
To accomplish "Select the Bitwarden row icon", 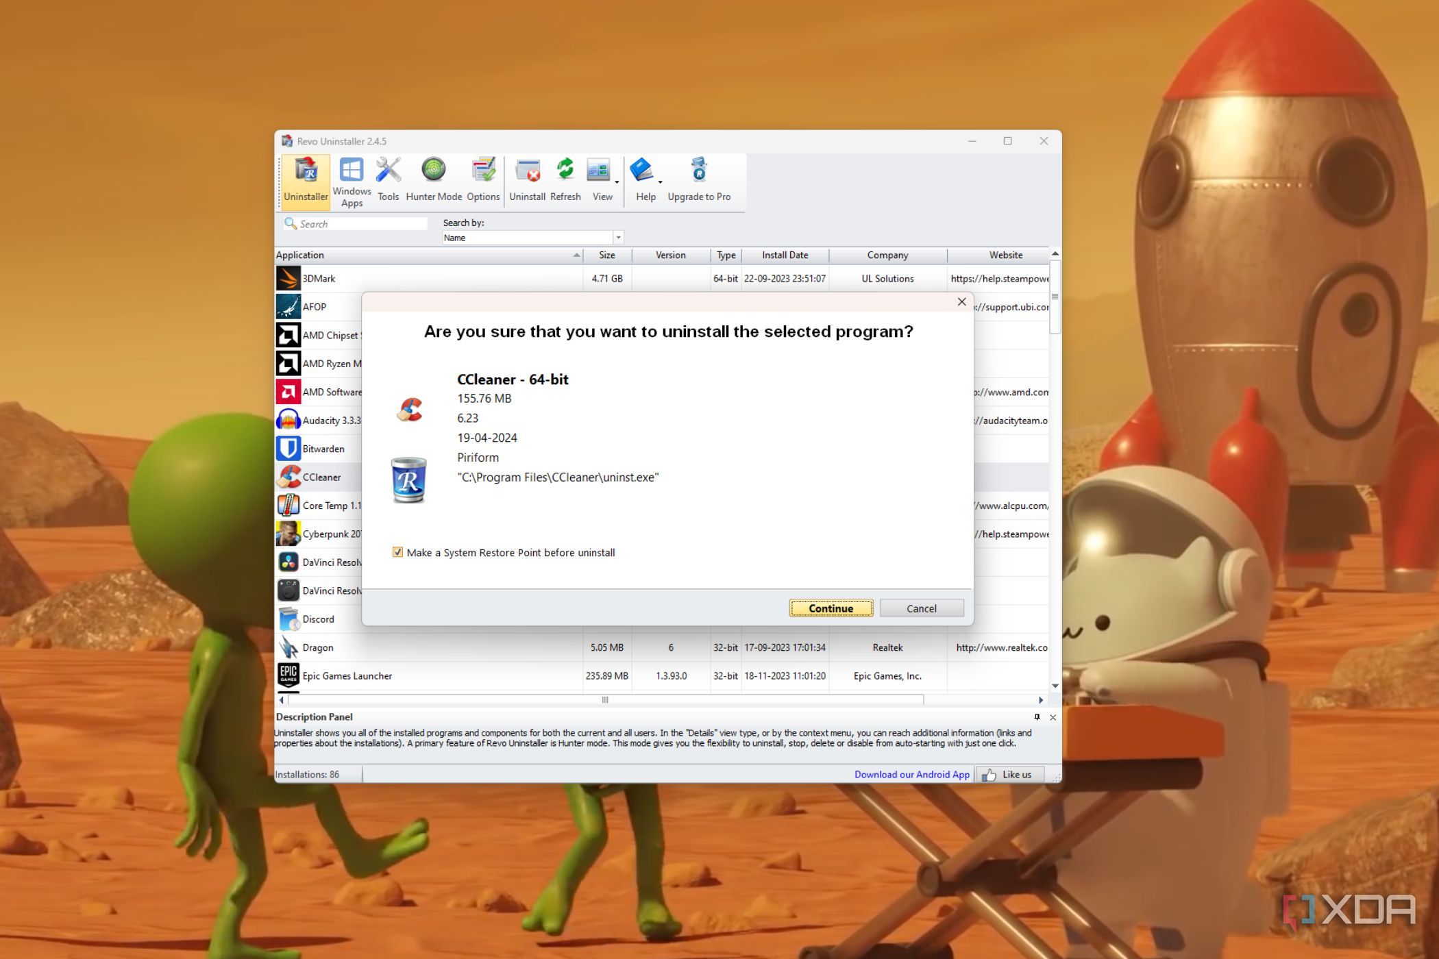I will pyautogui.click(x=288, y=449).
